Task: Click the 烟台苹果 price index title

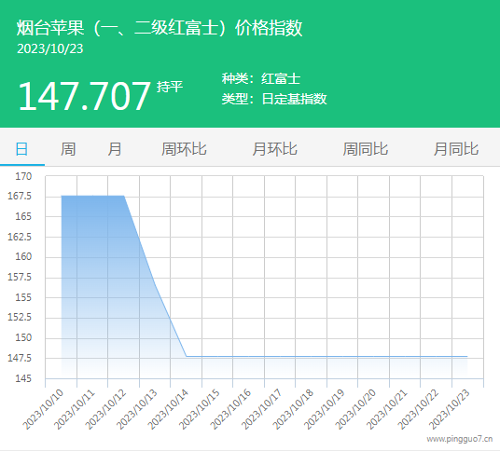Action: coord(160,28)
